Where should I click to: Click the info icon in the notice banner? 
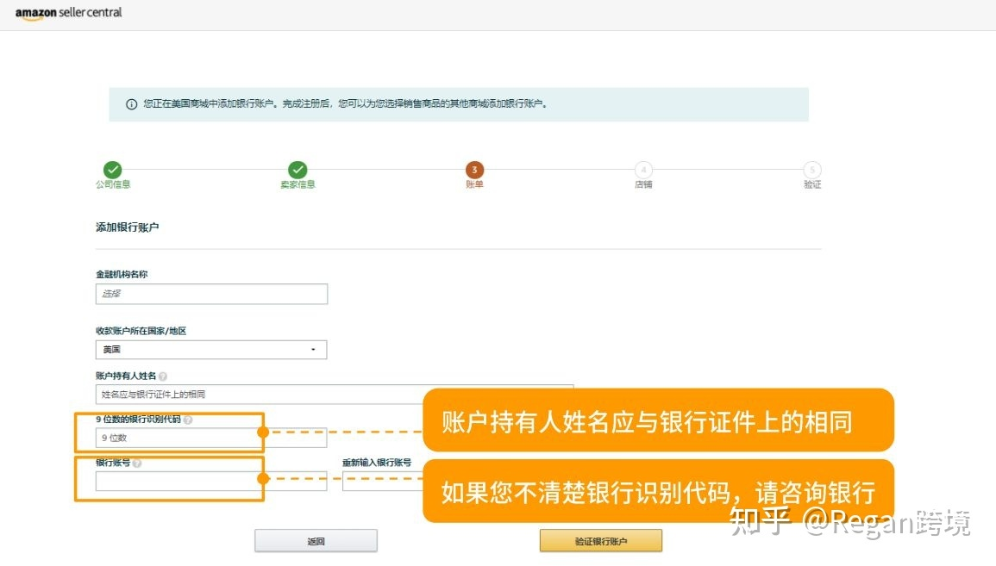[130, 103]
